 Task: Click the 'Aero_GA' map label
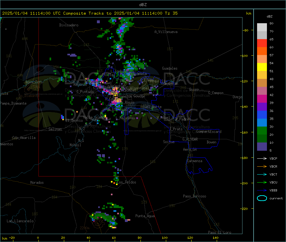point(190,149)
